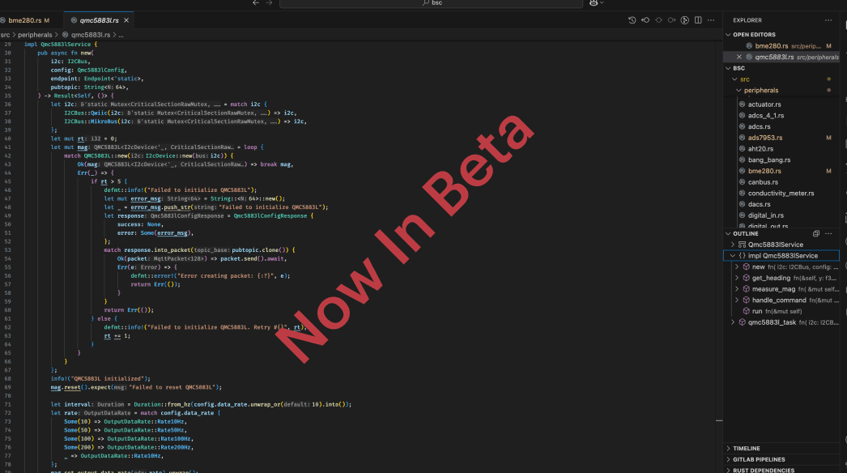Image resolution: width=847 pixels, height=473 pixels.
Task: Open adcs.rs in the file tree
Action: click(x=759, y=126)
